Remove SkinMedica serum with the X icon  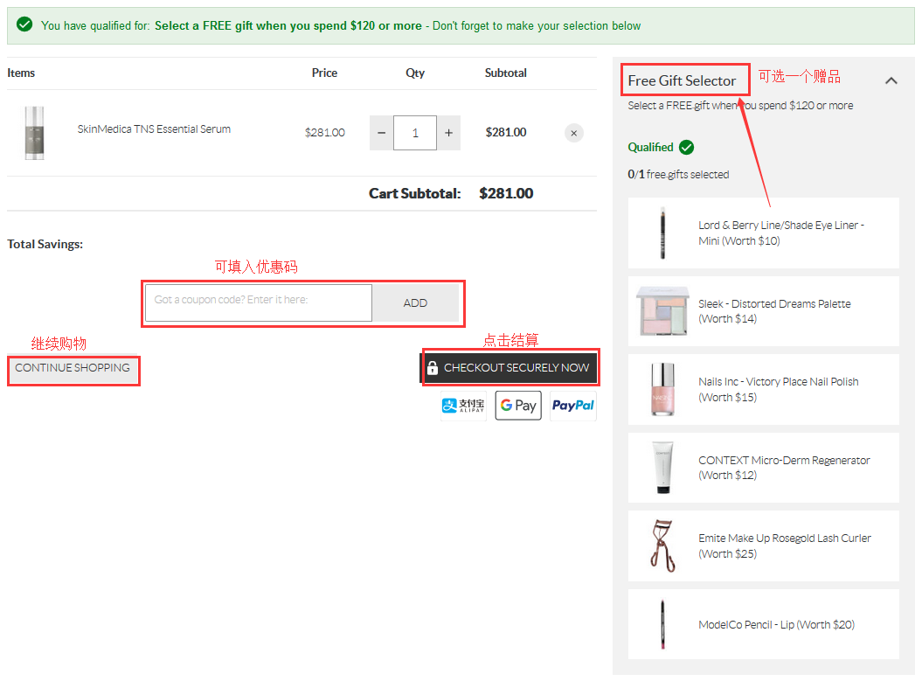(573, 133)
